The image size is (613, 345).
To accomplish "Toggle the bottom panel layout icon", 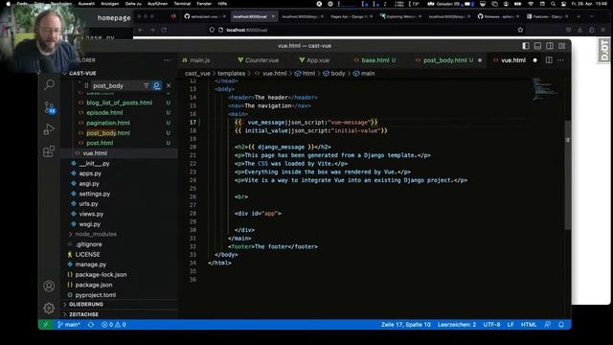I will pos(538,46).
